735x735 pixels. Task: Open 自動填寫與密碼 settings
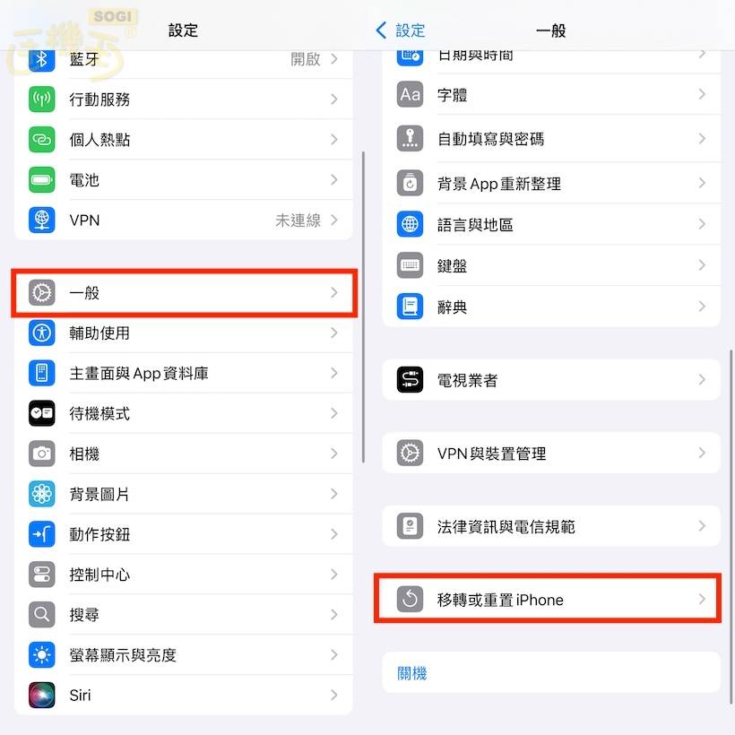point(551,139)
